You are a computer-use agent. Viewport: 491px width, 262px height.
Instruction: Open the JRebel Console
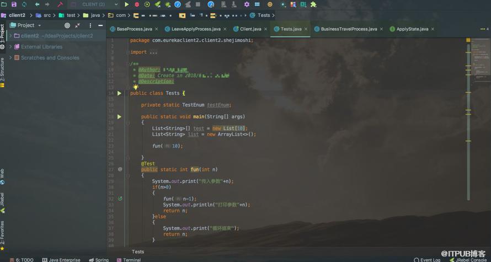(468, 260)
